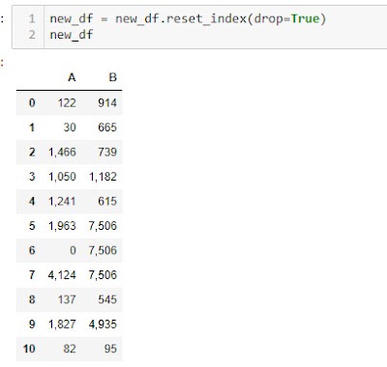Click cell value 4,124 in row 7
Image resolution: width=387 pixels, height=367 pixels.
click(x=62, y=275)
